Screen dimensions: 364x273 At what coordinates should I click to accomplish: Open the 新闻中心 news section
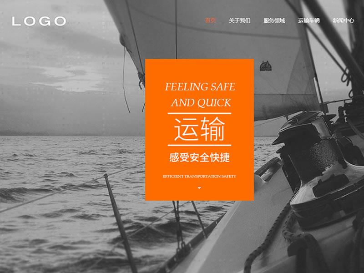pos(344,20)
